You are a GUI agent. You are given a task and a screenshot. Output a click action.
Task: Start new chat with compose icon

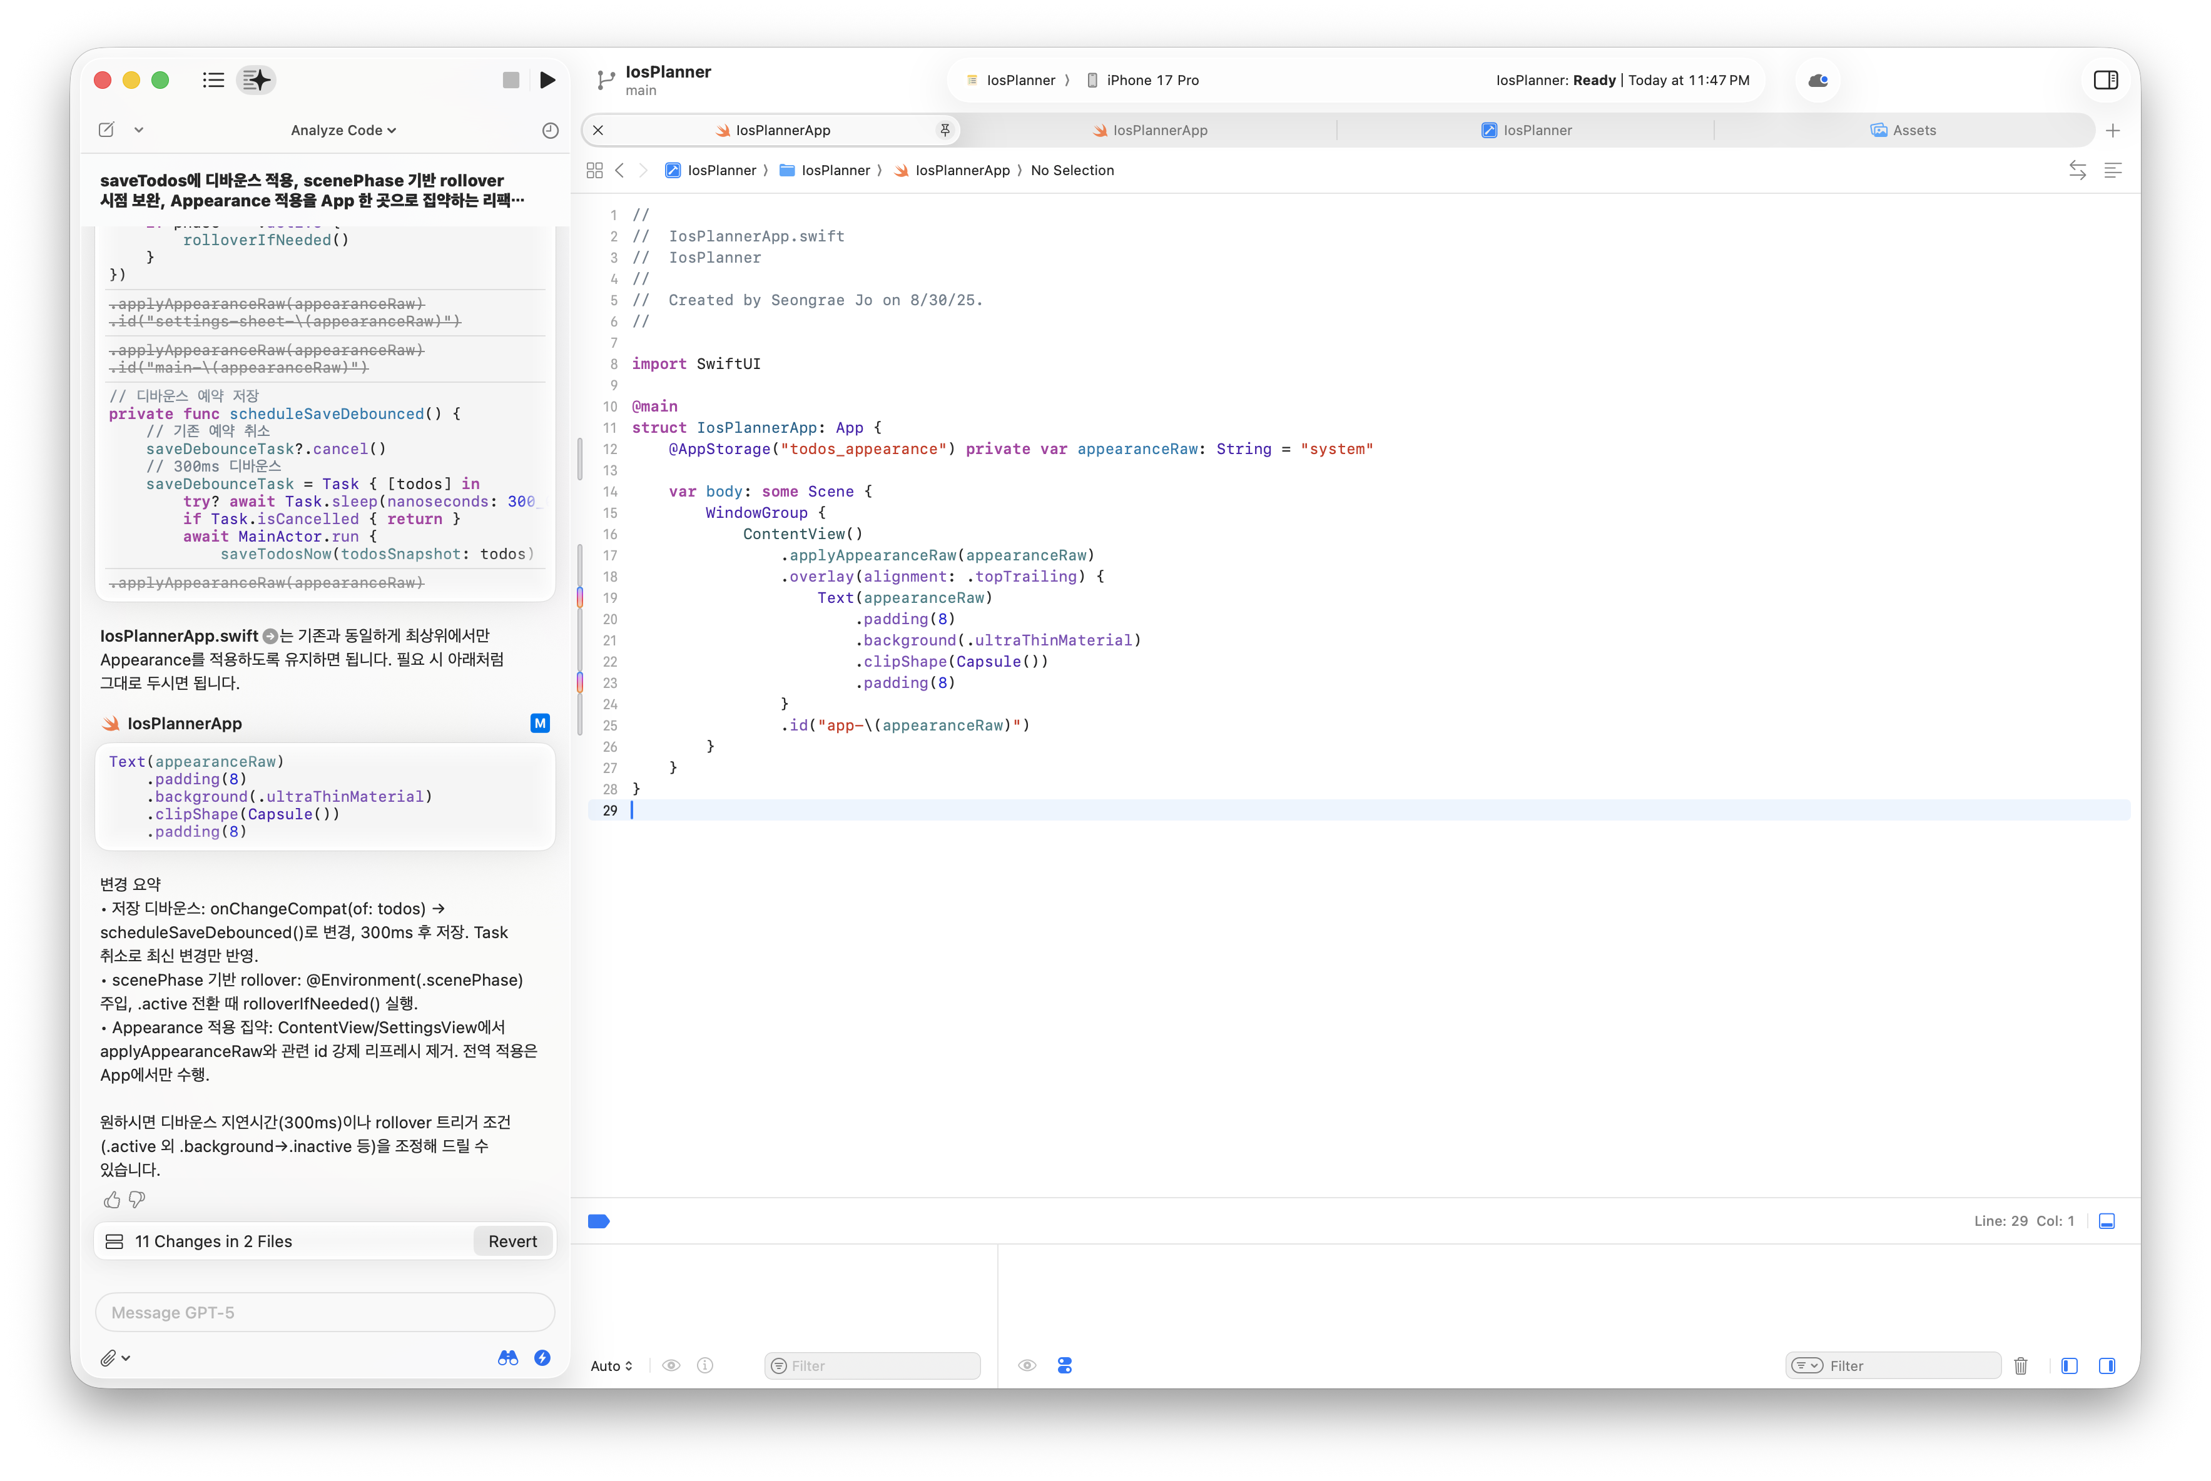[107, 129]
